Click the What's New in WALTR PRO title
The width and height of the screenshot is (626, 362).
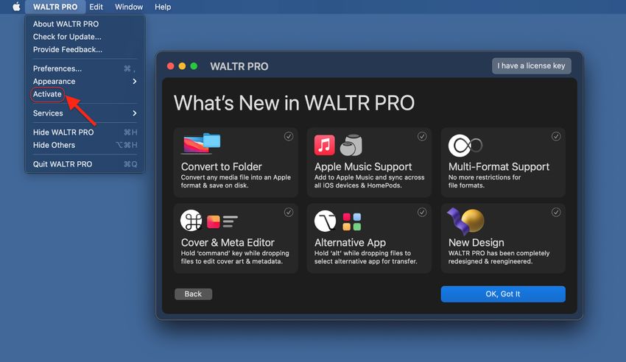(x=295, y=103)
